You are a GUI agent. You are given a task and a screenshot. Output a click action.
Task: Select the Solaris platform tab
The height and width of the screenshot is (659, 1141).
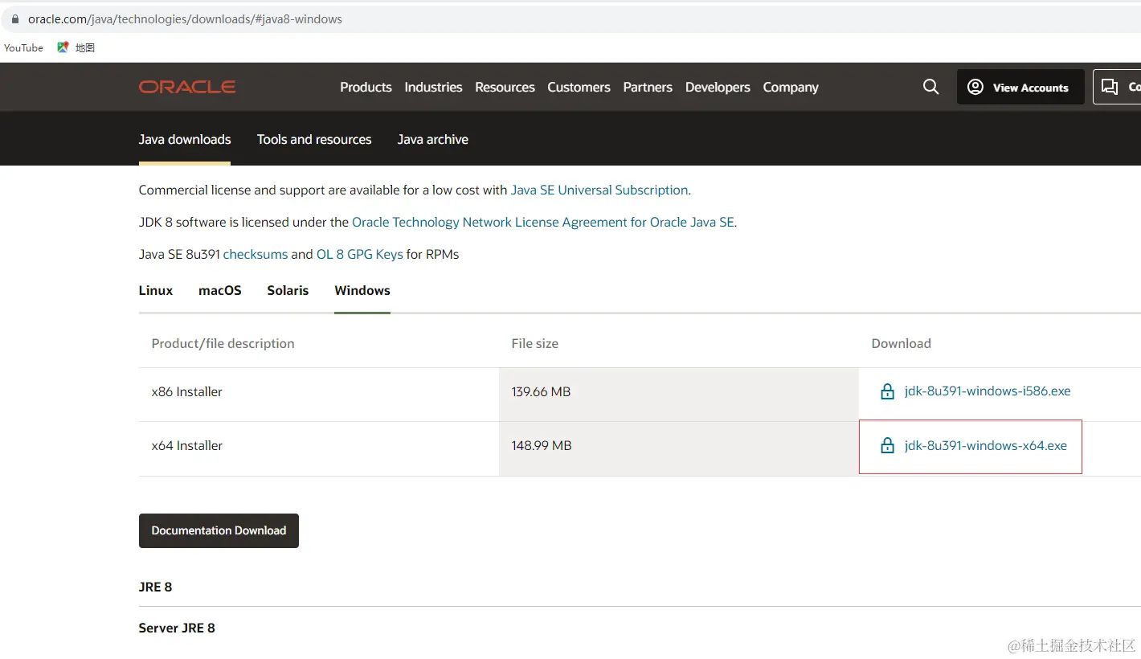[x=288, y=290]
